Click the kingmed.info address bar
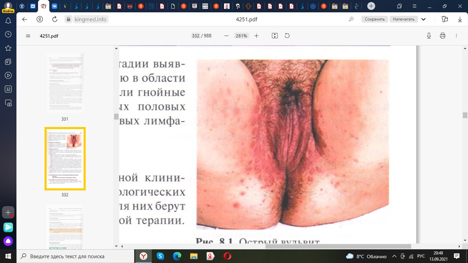The image size is (468, 263). 90,19
